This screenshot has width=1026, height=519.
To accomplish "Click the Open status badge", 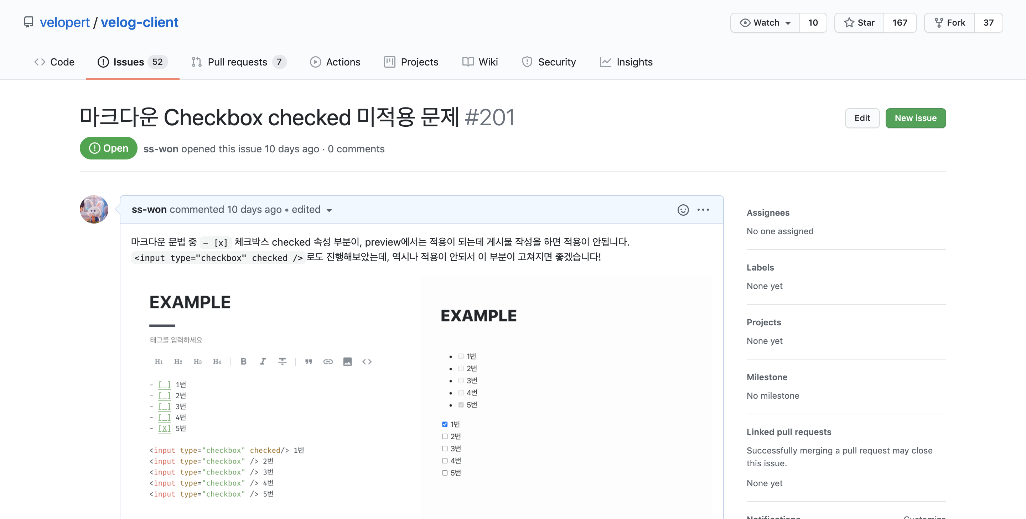I will 108,148.
